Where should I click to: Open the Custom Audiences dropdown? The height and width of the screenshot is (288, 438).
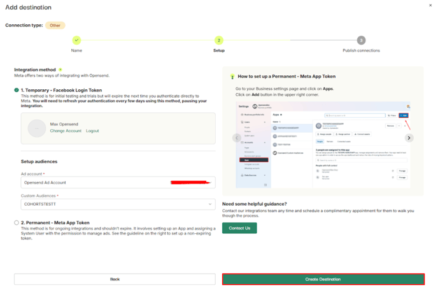[x=115, y=205]
